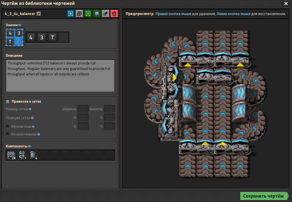Click the info icon next to Позиция сетки

pos(32,118)
